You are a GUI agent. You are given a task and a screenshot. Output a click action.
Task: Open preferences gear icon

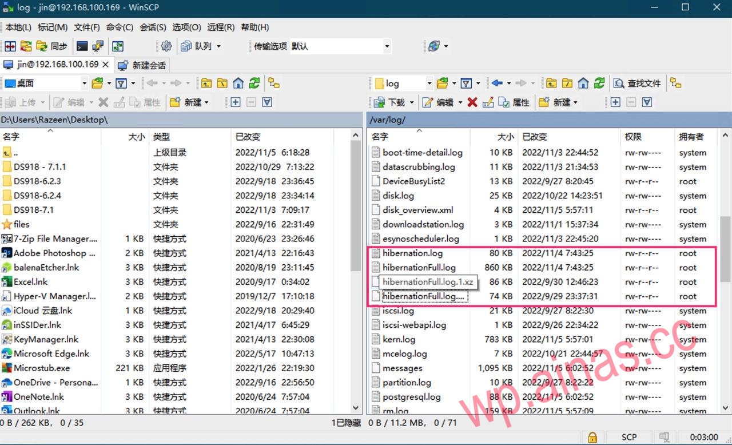(166, 46)
